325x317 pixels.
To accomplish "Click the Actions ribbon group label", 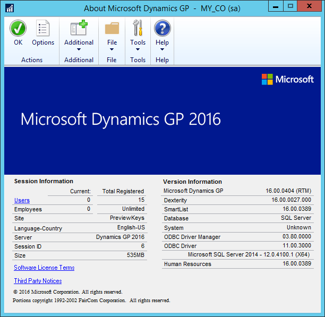I will pyautogui.click(x=32, y=60).
